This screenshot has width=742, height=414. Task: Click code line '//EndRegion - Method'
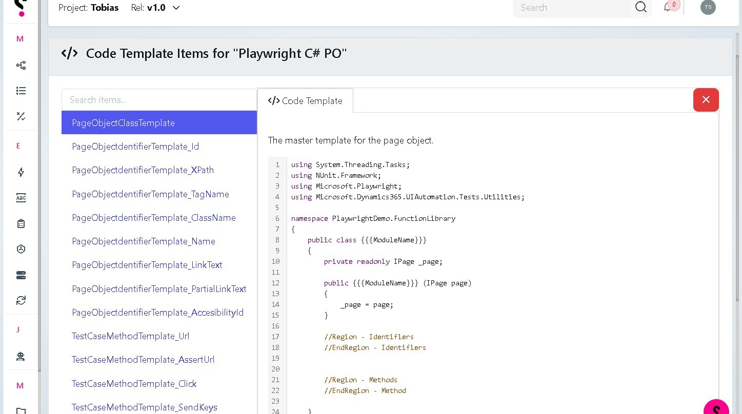point(365,390)
